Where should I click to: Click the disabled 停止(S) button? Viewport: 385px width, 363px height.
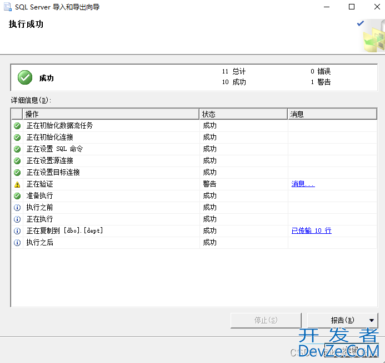(266, 320)
